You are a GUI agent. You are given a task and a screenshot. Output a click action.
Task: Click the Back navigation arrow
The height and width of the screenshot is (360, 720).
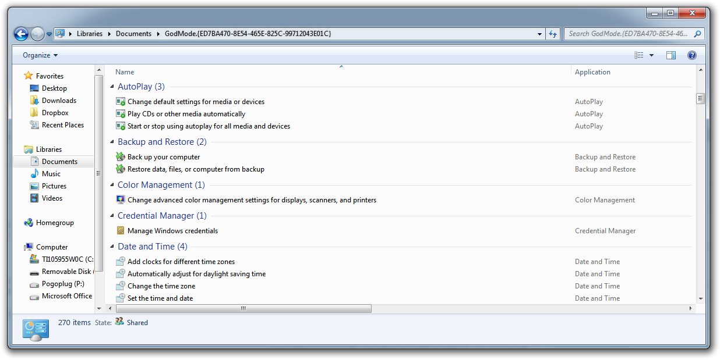[x=21, y=34]
